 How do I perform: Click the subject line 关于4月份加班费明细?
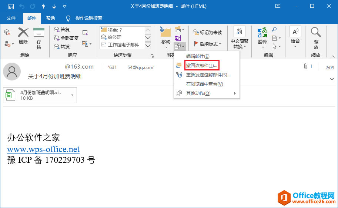[x=55, y=76]
